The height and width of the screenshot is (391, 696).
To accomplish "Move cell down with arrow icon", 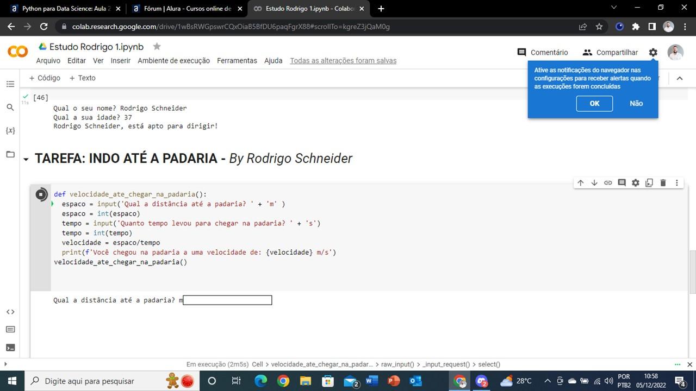I will tap(594, 183).
